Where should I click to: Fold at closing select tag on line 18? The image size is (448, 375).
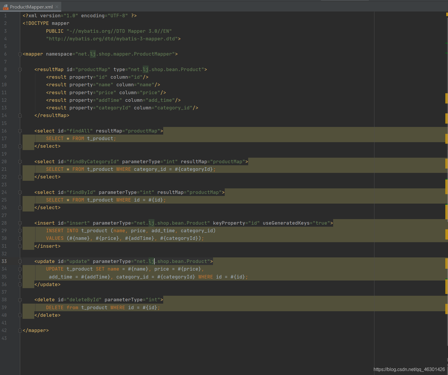(x=20, y=146)
